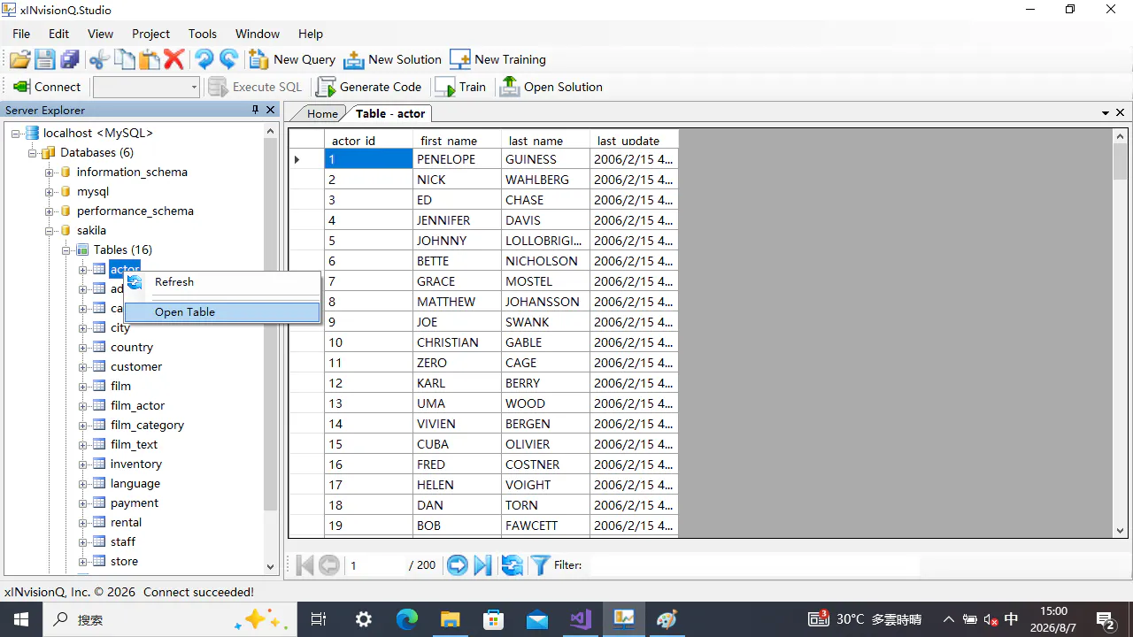Screen dimensions: 1133x637
Task: Expand the information_schema database
Action: point(50,172)
